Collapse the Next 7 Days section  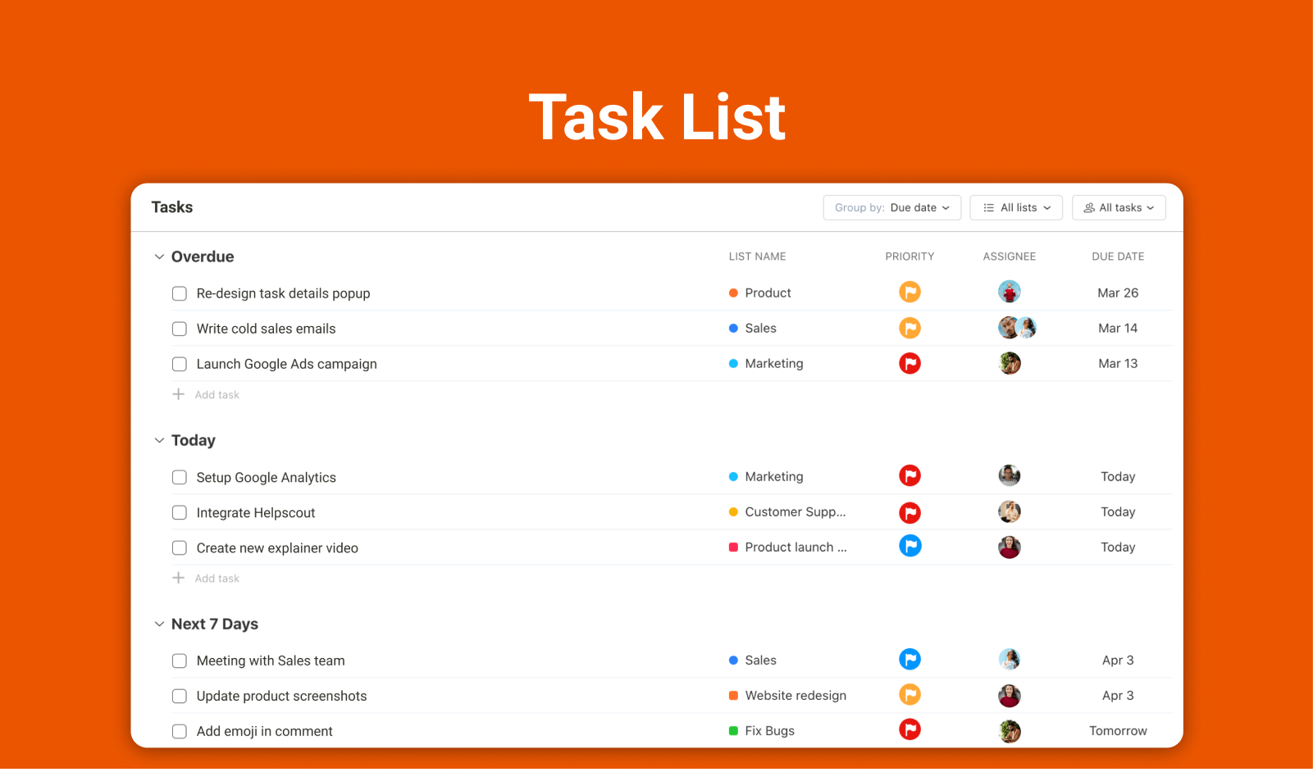click(x=159, y=624)
